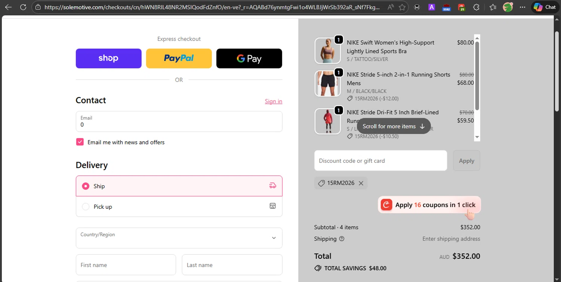Open the purple A extension icon
Image resolution: width=561 pixels, height=282 pixels.
pos(432,7)
